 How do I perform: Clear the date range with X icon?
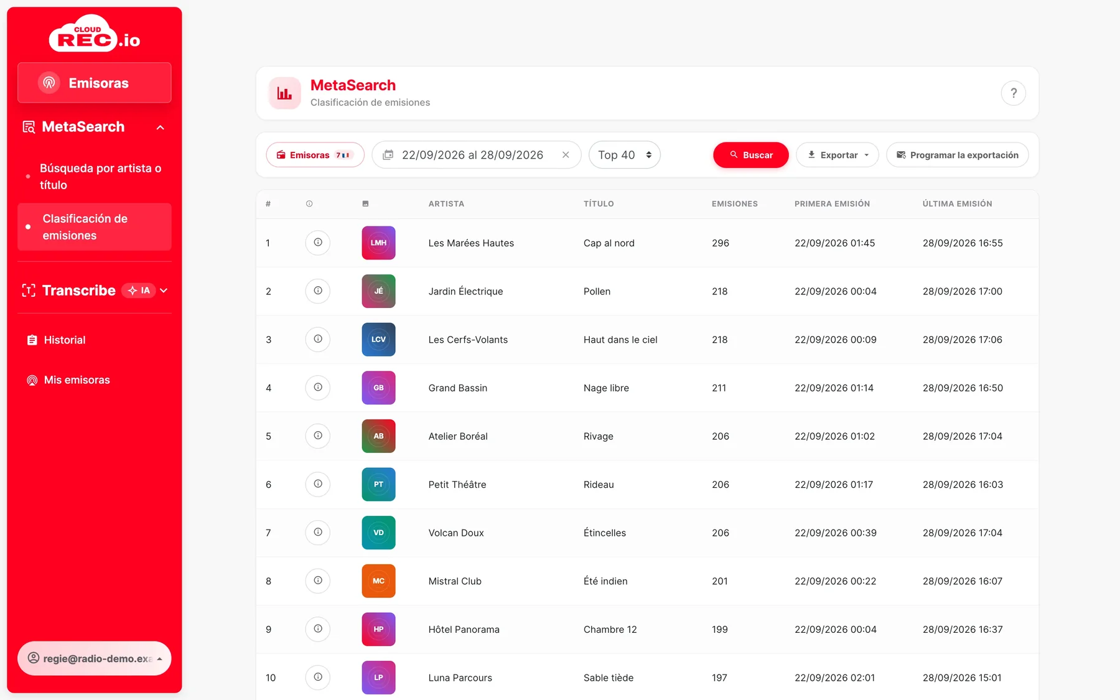pos(566,155)
